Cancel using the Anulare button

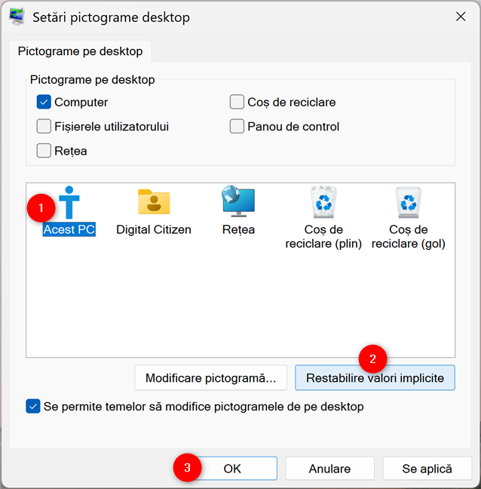pyautogui.click(x=329, y=469)
